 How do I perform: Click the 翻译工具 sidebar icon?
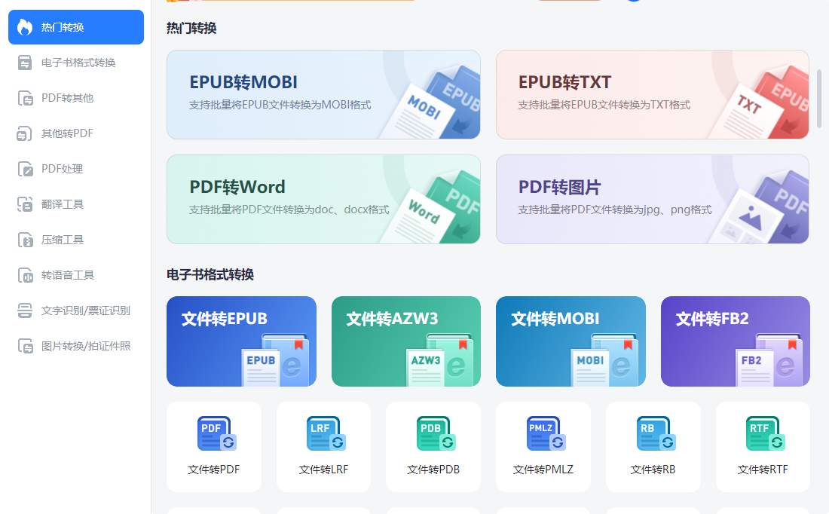pyautogui.click(x=24, y=204)
